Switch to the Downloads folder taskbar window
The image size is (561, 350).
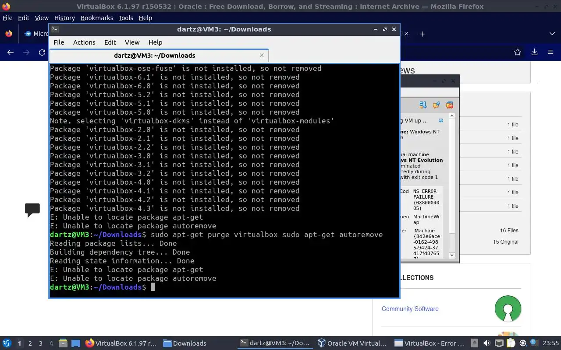point(185,343)
